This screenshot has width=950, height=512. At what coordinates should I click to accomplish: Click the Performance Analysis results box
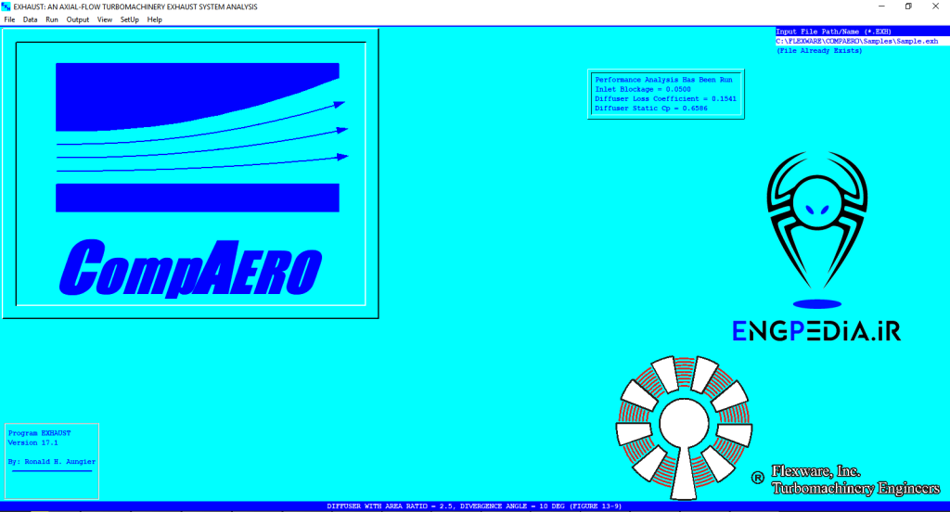pos(665,95)
